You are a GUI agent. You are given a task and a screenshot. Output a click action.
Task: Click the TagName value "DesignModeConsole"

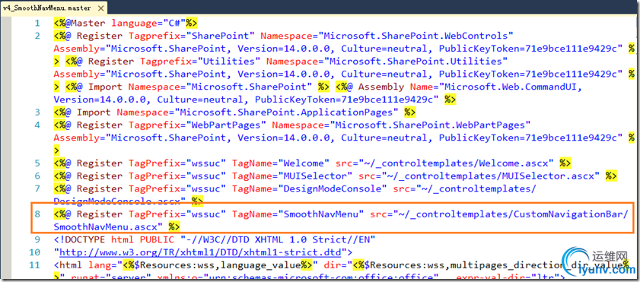(x=333, y=189)
